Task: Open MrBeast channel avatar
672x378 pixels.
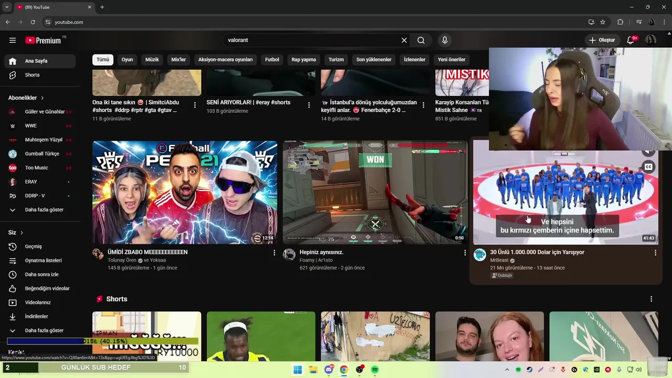Action: pyautogui.click(x=480, y=255)
